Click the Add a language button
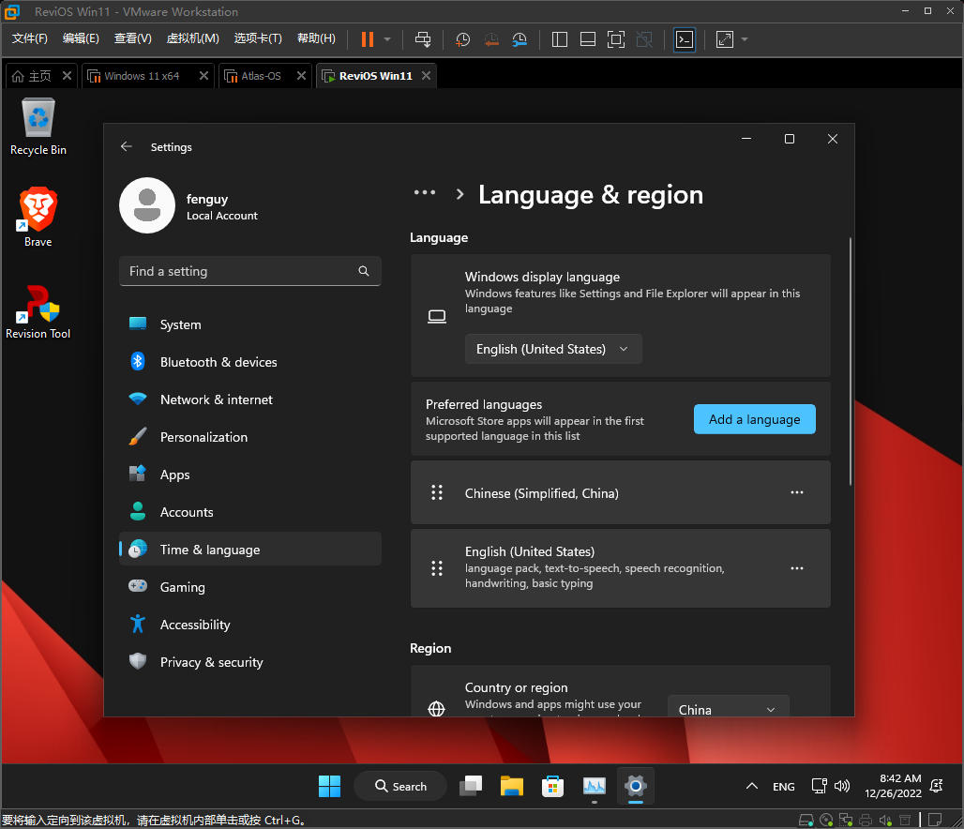The height and width of the screenshot is (829, 964). 754,419
